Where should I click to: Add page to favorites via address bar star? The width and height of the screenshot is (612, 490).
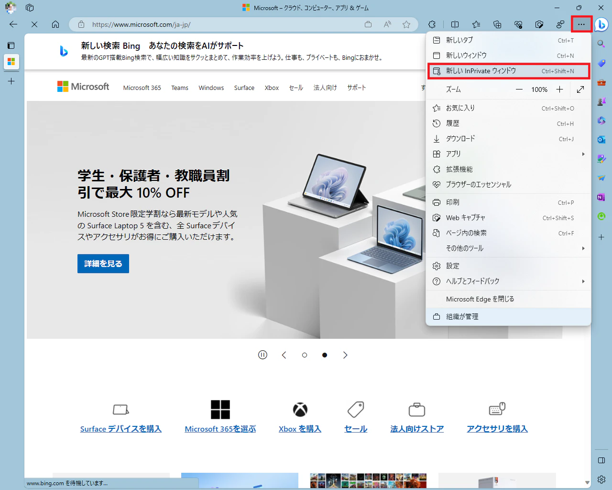point(406,24)
